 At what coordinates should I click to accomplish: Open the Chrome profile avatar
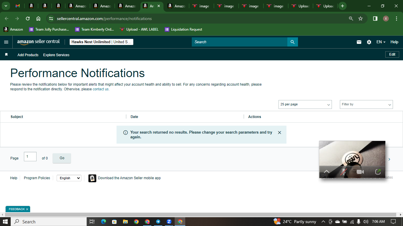coord(386,19)
